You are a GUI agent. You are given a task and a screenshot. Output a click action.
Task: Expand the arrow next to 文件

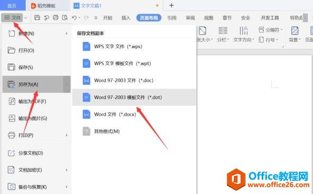pyautogui.click(x=25, y=18)
